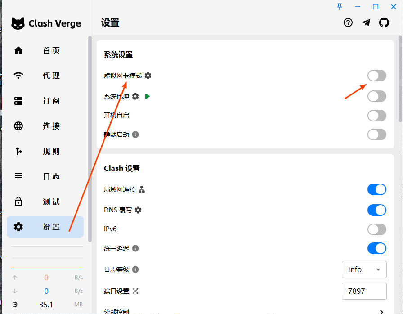Open the Telegram channel icon
403x314 pixels.
tap(366, 23)
